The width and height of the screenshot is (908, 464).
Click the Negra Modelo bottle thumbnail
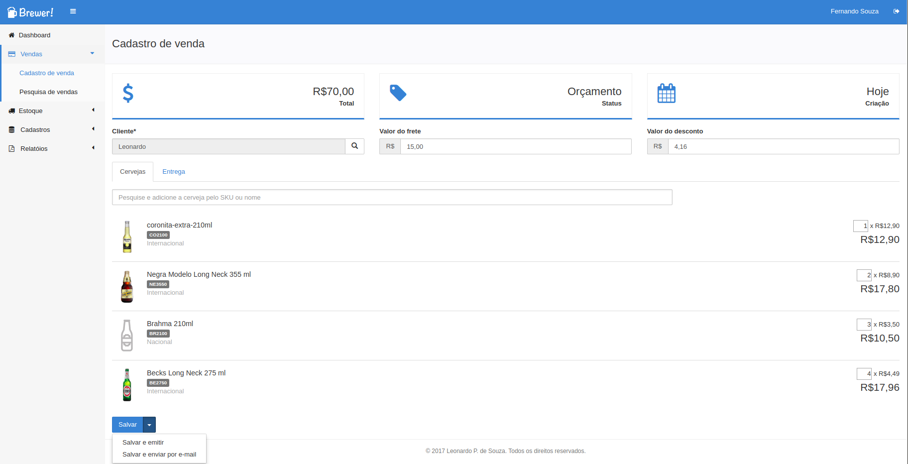[127, 286]
